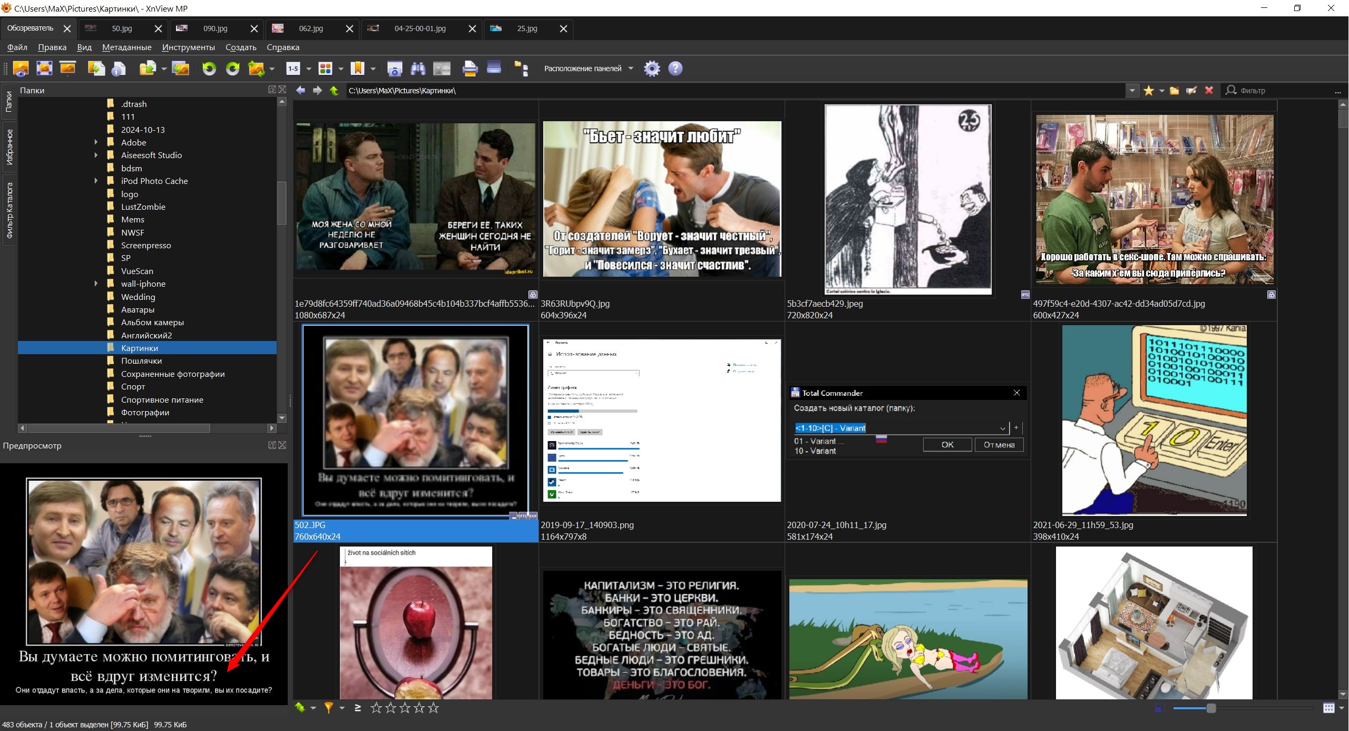Toggle the Избранное side panel tab

point(8,147)
